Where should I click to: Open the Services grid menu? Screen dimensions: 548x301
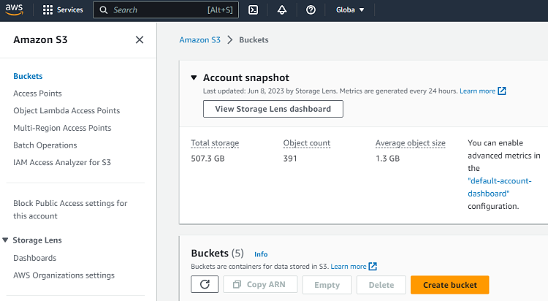click(x=63, y=10)
